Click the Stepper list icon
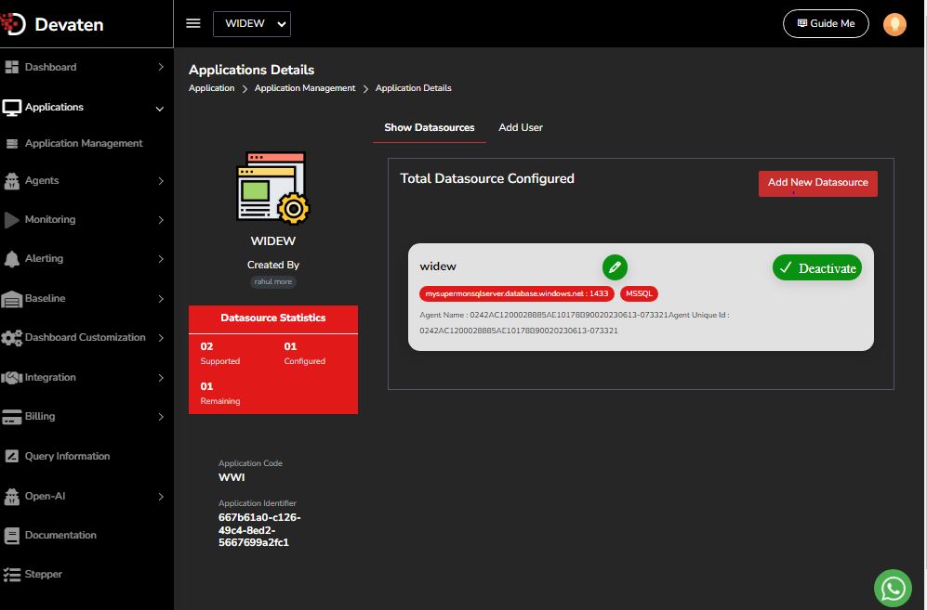Screen dimensions: 927x610 [12, 574]
